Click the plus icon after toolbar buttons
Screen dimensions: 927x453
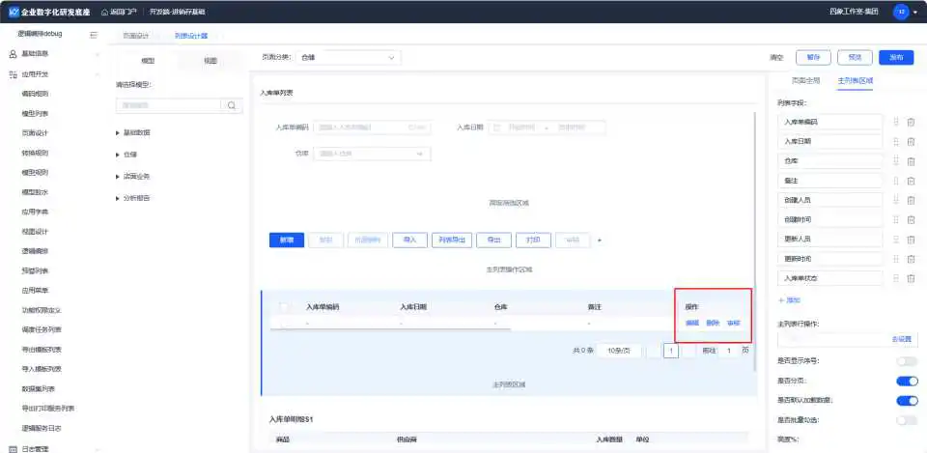coord(600,240)
